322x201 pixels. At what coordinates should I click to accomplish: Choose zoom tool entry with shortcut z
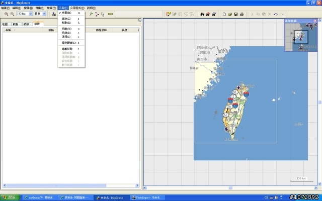pos(71,19)
